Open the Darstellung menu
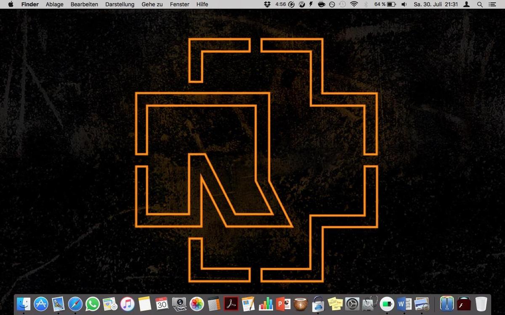Image resolution: width=505 pixels, height=315 pixels. point(120,4)
